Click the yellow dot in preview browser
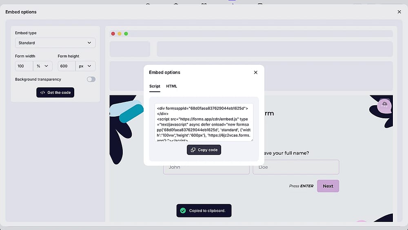Screen dimensions: 408x230 coord(120,33)
